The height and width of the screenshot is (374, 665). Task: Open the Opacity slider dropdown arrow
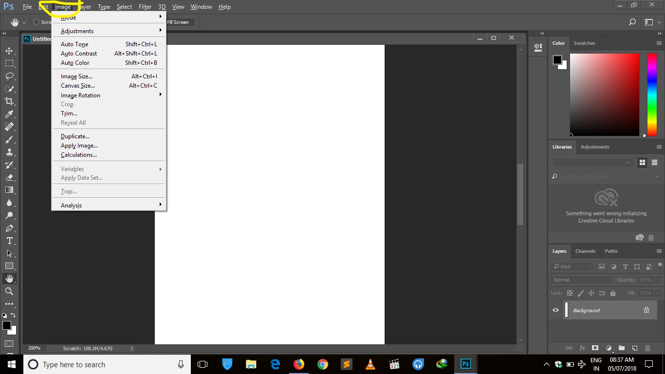coord(658,280)
